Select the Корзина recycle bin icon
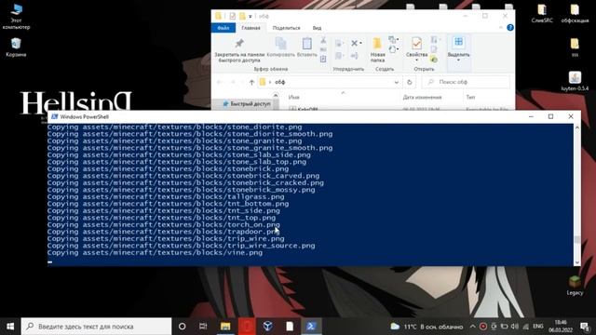Image resolution: width=596 pixels, height=335 pixels. [x=16, y=47]
